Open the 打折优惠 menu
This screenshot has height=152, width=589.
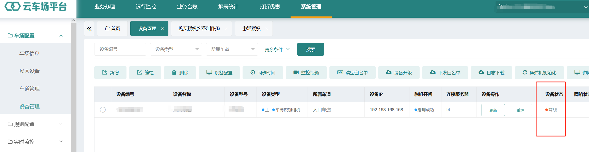point(270,7)
